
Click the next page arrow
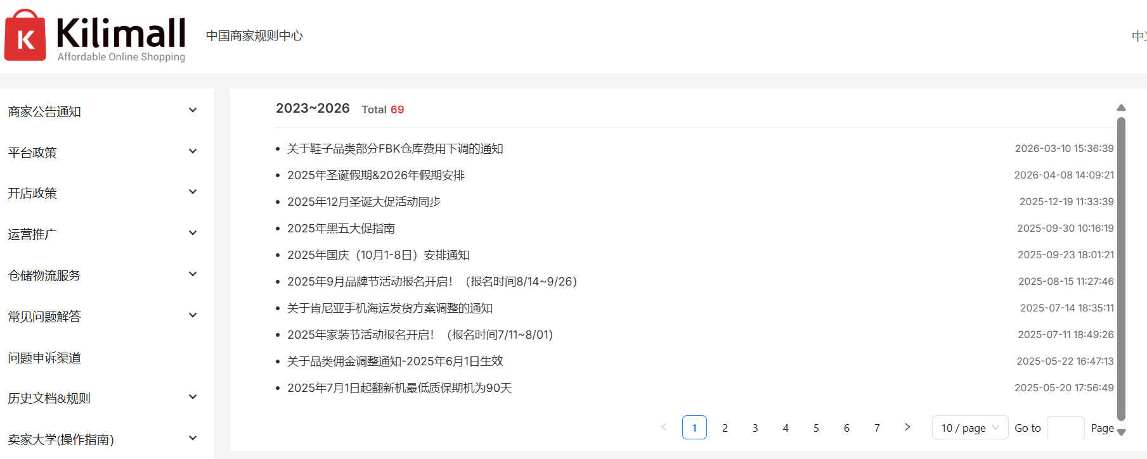pos(907,427)
